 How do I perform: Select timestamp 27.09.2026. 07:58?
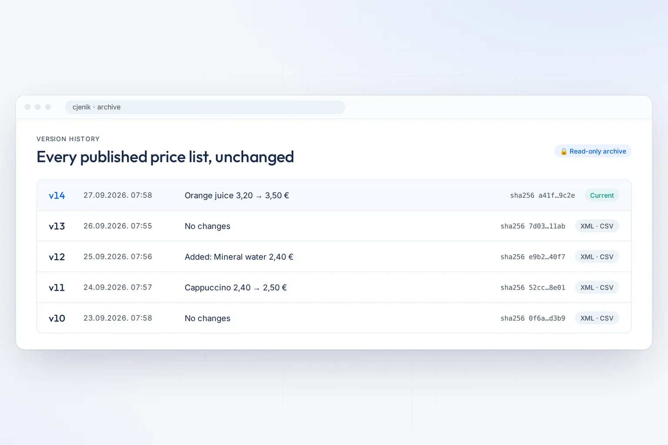118,195
